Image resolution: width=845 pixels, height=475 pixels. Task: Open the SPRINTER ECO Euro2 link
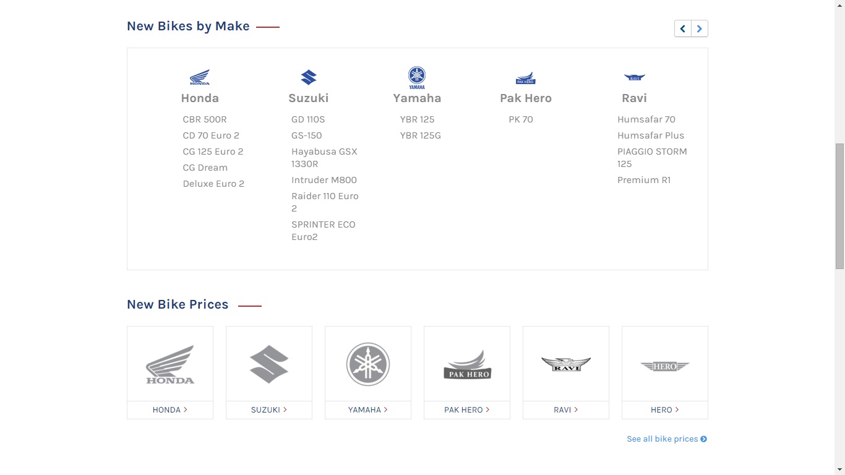324,231
